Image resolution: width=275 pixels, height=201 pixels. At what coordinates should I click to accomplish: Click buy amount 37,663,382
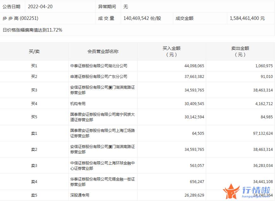tap(194, 76)
